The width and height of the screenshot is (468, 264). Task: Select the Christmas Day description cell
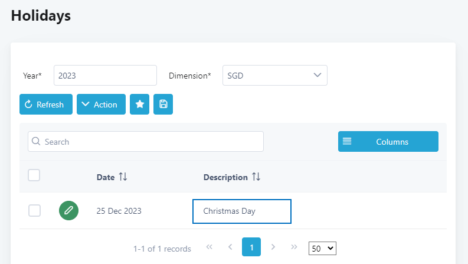point(242,211)
